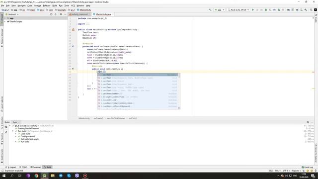
Task: Open Chrome from the taskbar
Action: pos(36,176)
